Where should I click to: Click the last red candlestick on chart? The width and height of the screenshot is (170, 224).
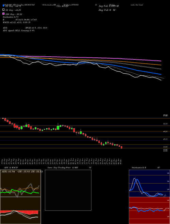(121, 147)
